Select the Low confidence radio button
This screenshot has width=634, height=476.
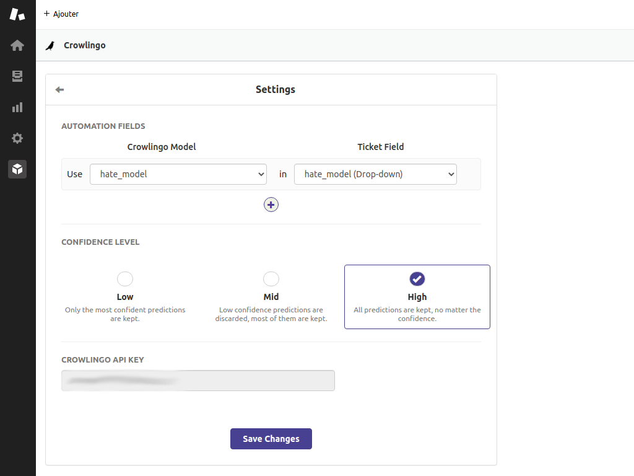(x=125, y=279)
